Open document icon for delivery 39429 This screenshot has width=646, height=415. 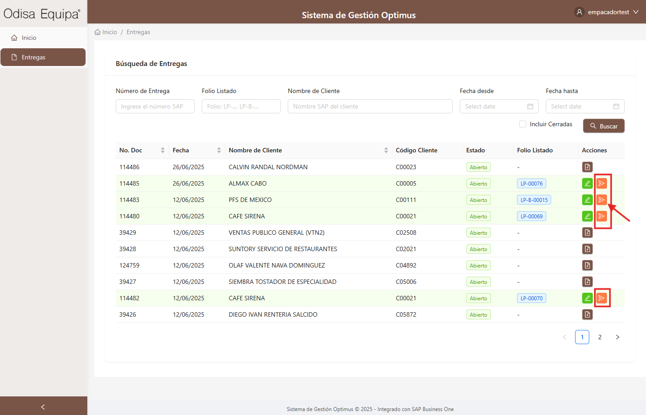click(587, 233)
